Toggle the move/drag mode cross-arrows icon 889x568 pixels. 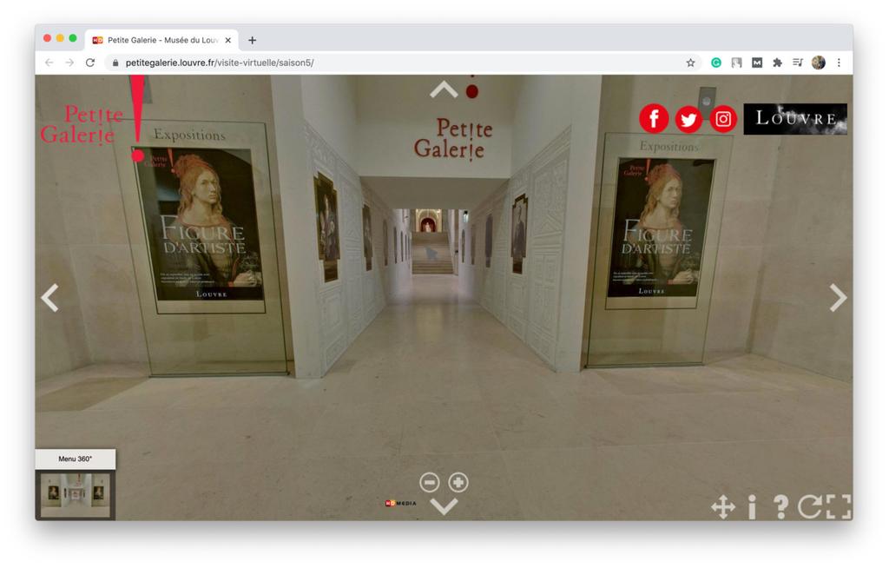click(x=723, y=506)
